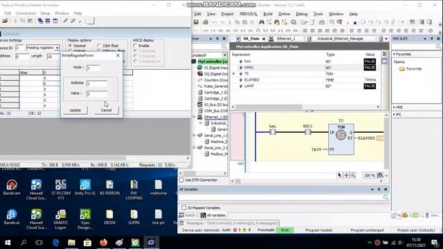Click the Stop square icon in builder toolbar
The image size is (443, 249).
pyautogui.click(x=355, y=23)
